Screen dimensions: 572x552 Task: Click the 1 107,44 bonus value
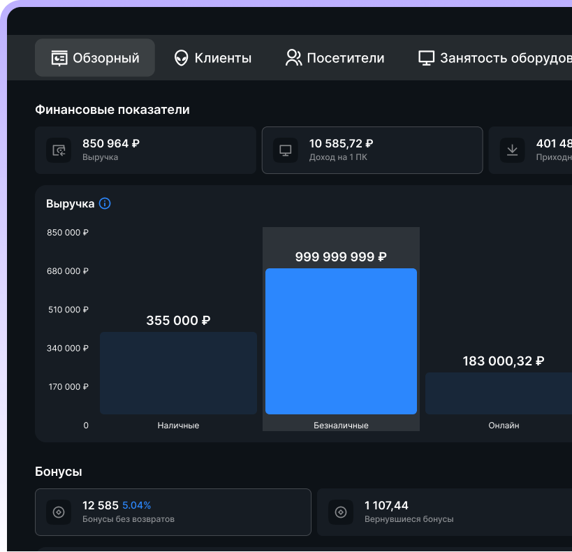(386, 505)
